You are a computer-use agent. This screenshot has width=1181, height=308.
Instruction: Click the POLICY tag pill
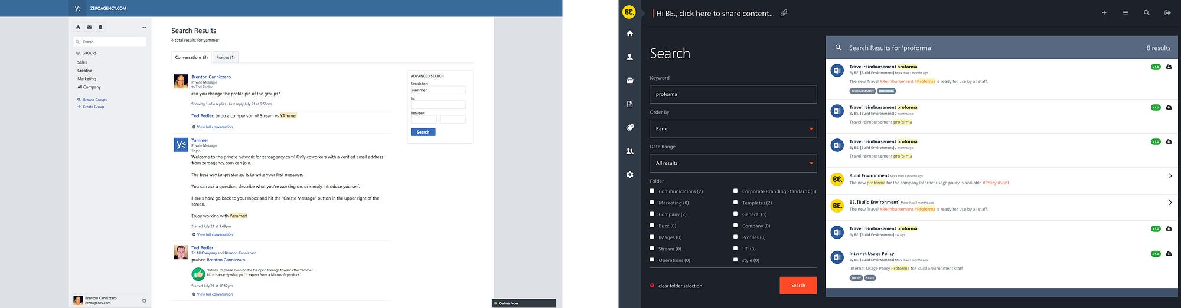pos(856,278)
